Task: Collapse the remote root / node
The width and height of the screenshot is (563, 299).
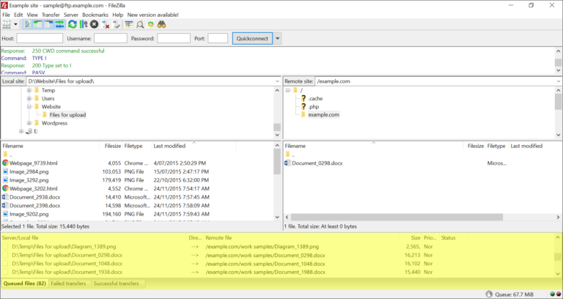Action: (x=288, y=90)
